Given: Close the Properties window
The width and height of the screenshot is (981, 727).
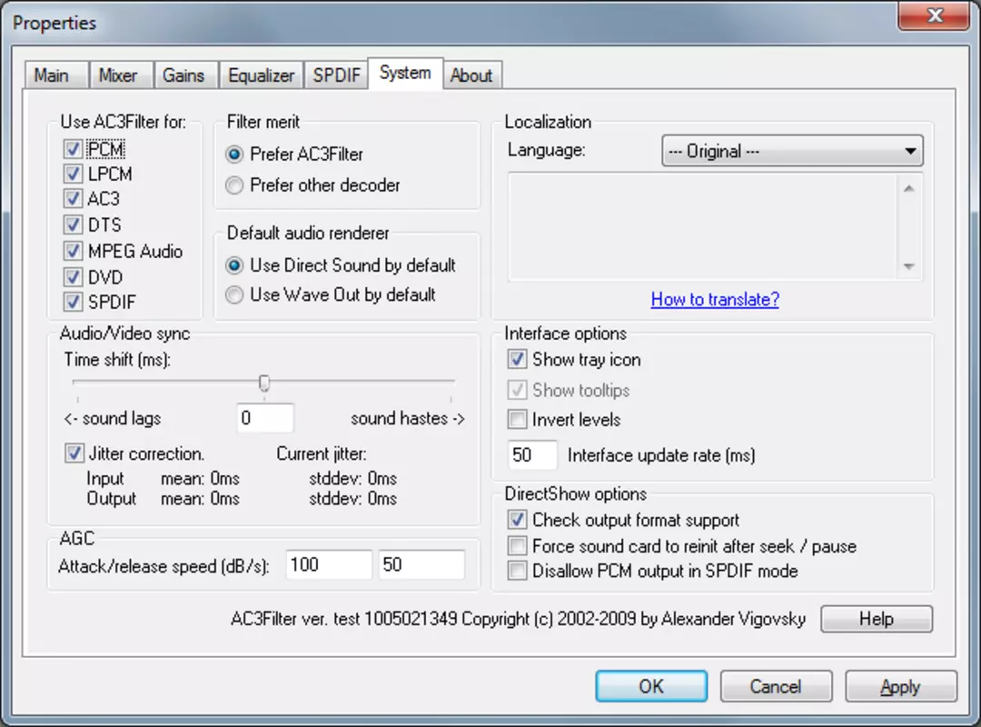Looking at the screenshot, I should coord(934,15).
